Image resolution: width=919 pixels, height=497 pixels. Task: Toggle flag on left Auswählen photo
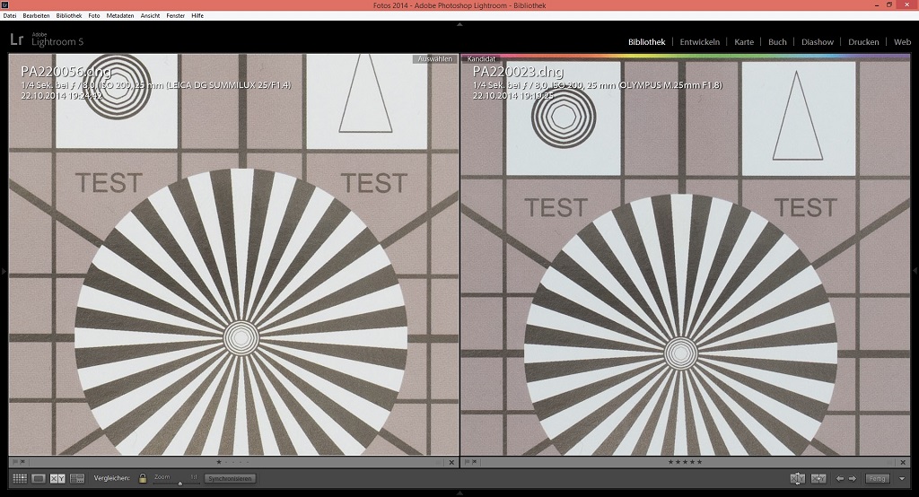click(x=15, y=462)
